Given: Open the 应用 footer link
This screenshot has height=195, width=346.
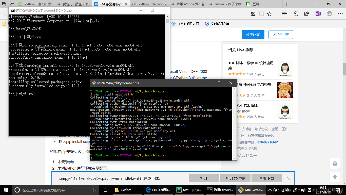Looking at the screenshot, I should (x=275, y=129).
